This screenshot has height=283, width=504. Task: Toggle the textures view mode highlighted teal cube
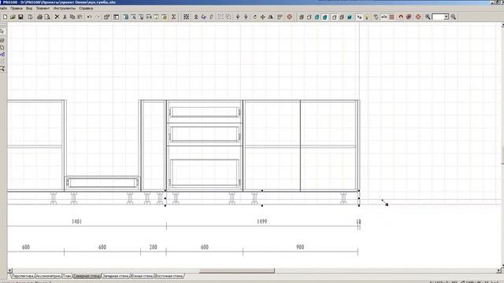324,17
